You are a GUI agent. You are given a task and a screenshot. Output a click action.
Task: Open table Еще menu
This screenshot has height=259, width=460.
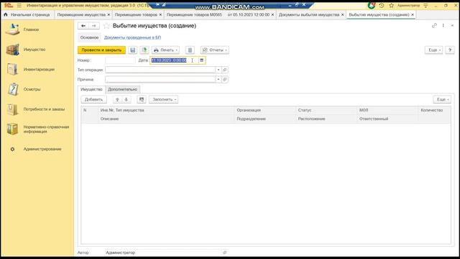point(442,99)
